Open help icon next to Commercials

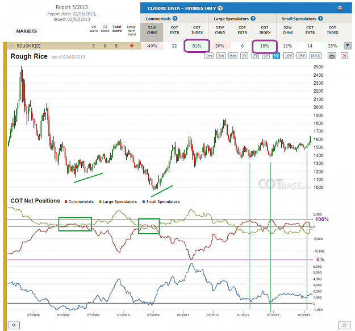175,19
